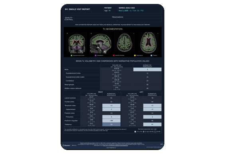225x154 pixels.
Task: Open the instructions-for-use link in footer
Action: click(x=115, y=146)
